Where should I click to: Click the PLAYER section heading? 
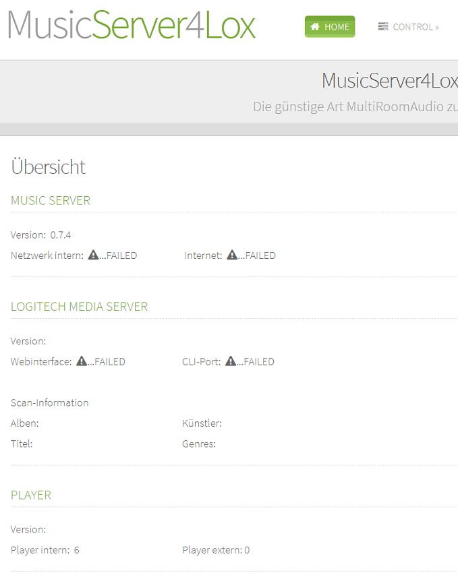point(31,495)
